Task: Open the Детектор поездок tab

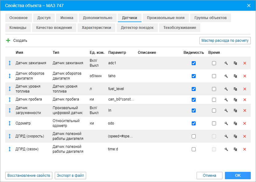Action: click(x=137, y=28)
